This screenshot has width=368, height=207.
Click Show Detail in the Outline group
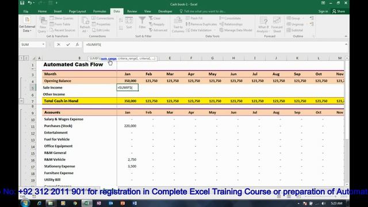click(312, 18)
